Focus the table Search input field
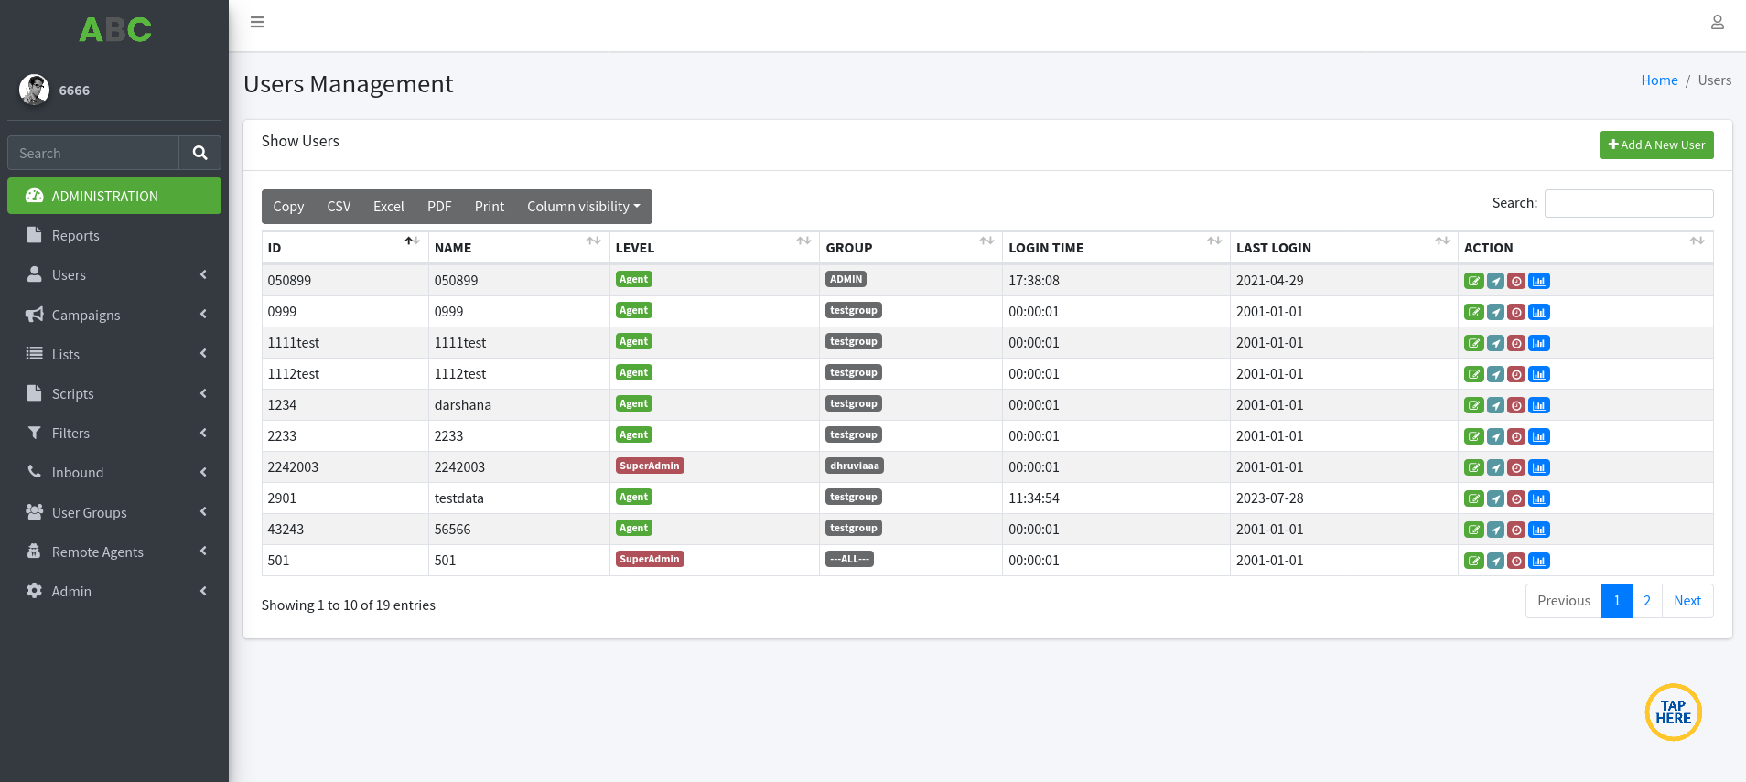Image resolution: width=1746 pixels, height=782 pixels. point(1629,203)
